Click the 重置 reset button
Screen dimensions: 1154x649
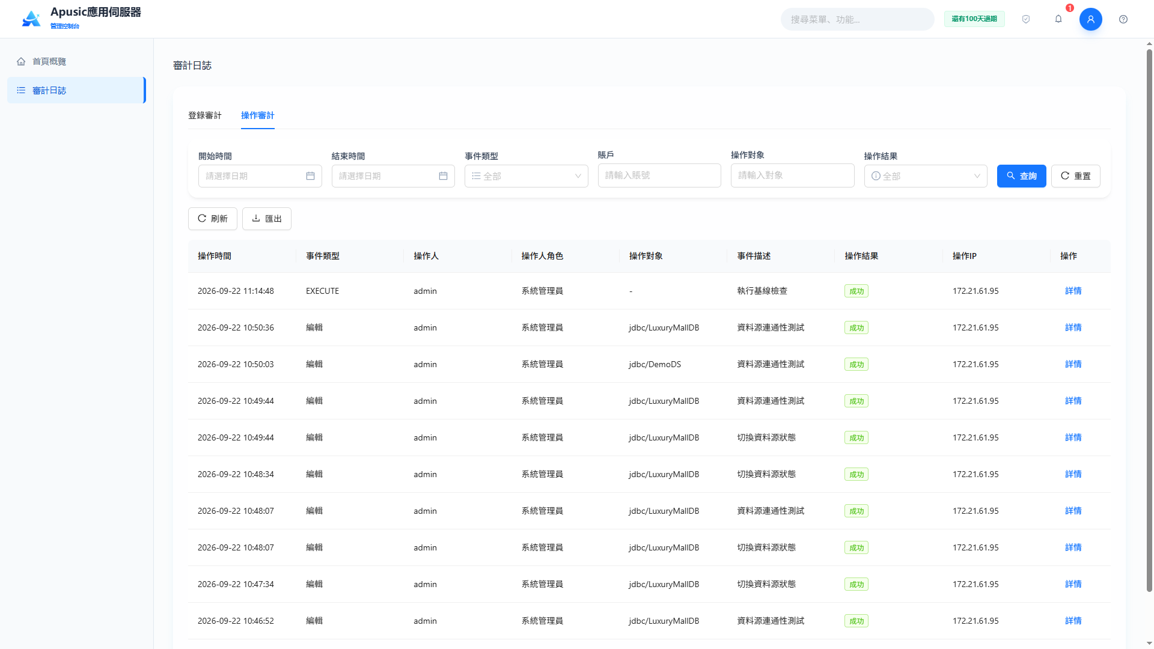(1075, 176)
